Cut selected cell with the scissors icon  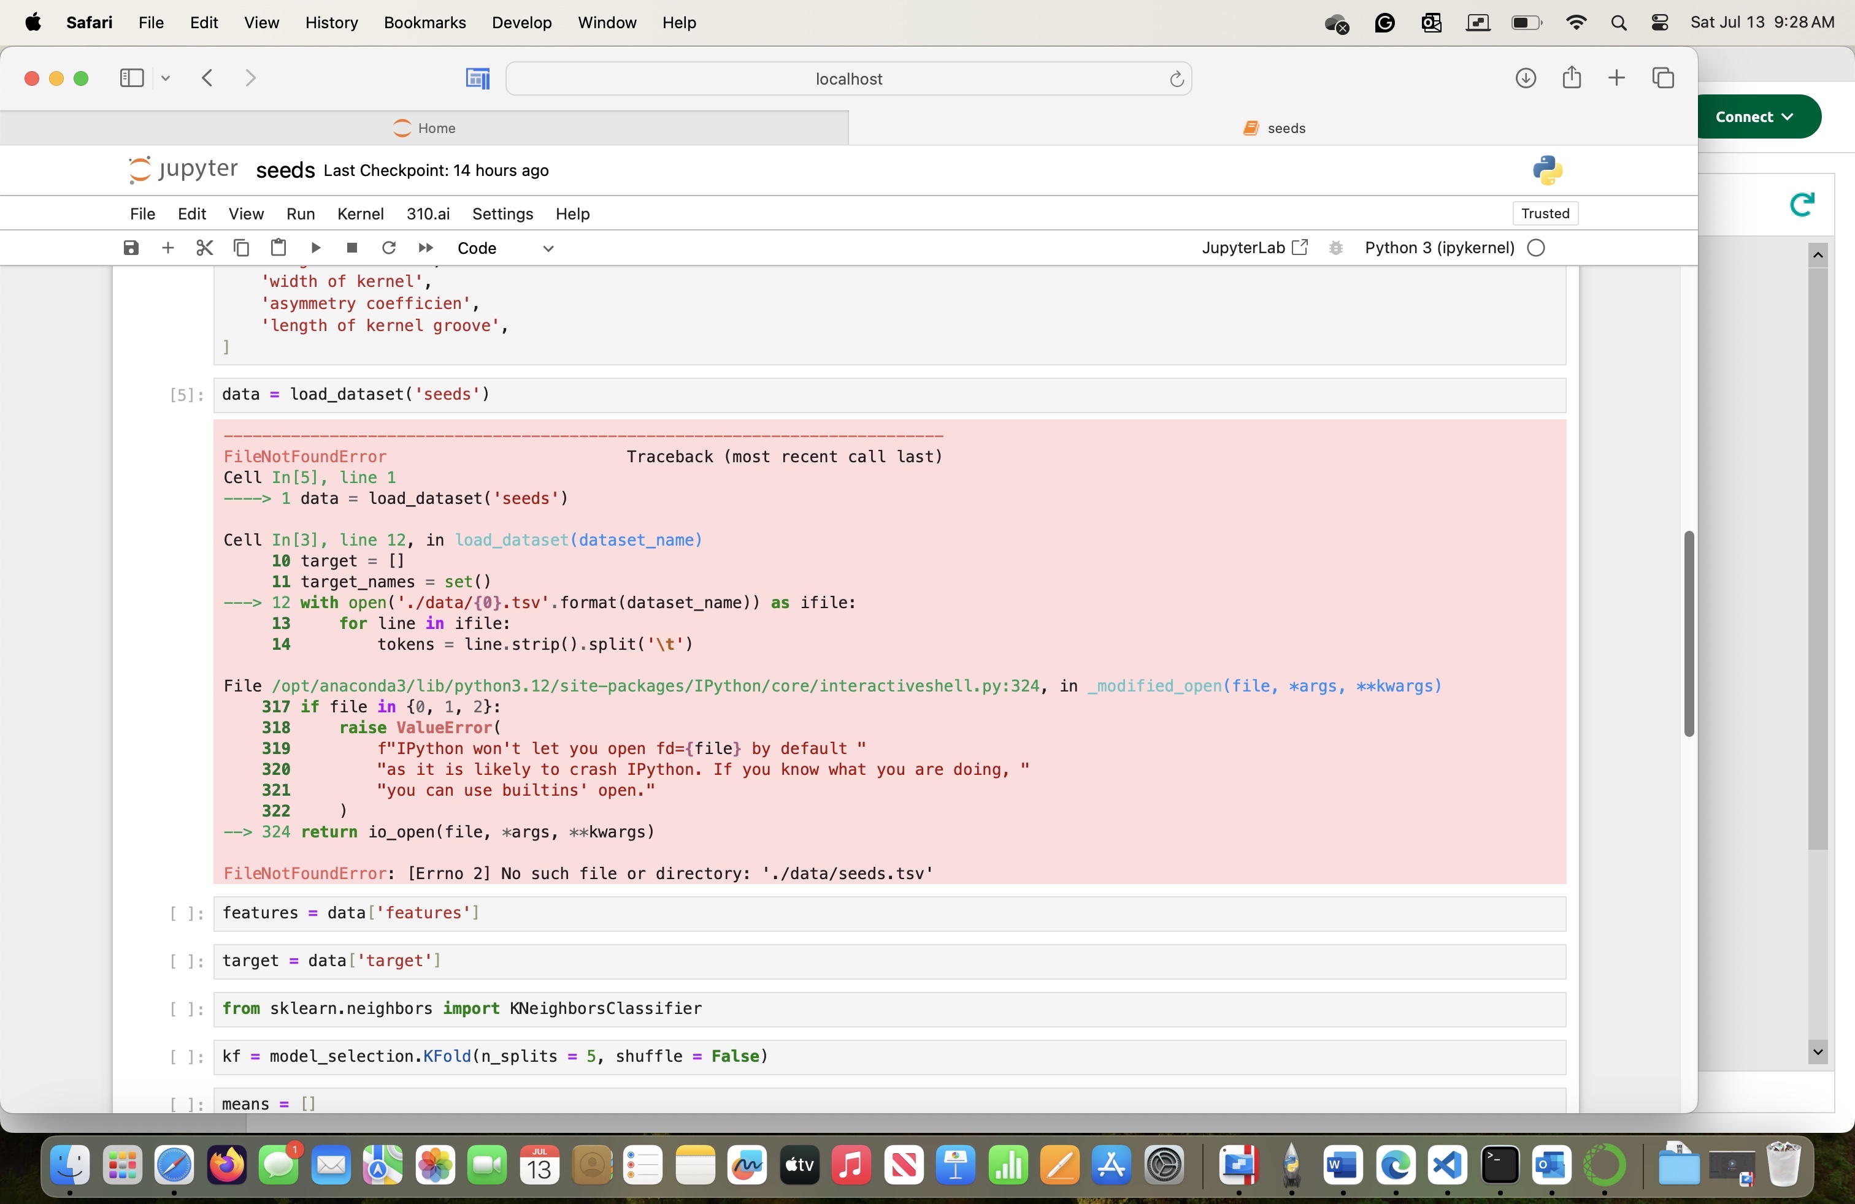204,248
